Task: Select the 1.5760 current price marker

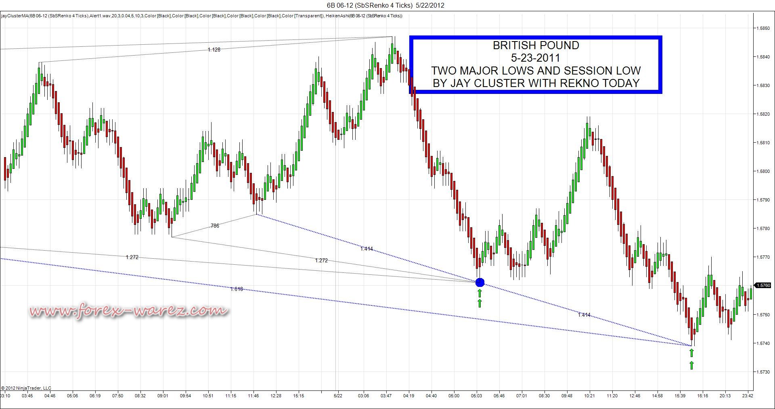Action: pos(763,285)
